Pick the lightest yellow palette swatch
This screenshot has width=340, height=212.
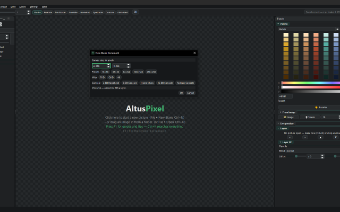[286, 35]
